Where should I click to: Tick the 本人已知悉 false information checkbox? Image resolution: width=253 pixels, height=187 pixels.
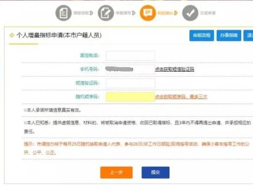[25, 123]
